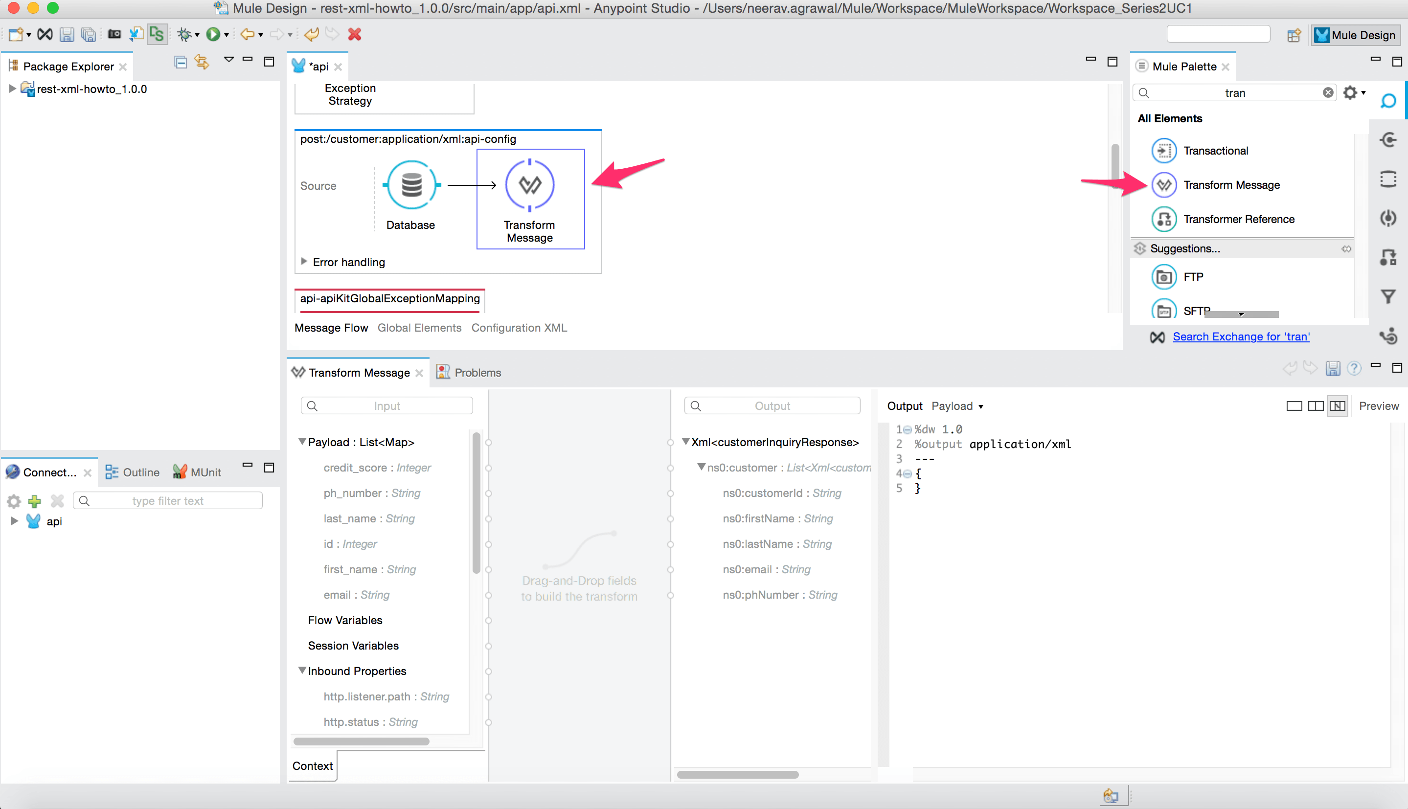Enable the Preview toggle in DataWeave editor
This screenshot has height=809, width=1408.
[1379, 405]
